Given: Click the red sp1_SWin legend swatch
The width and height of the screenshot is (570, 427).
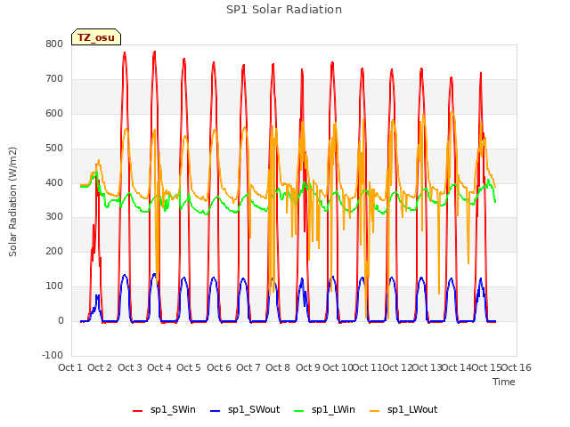Looking at the screenshot, I should [138, 411].
